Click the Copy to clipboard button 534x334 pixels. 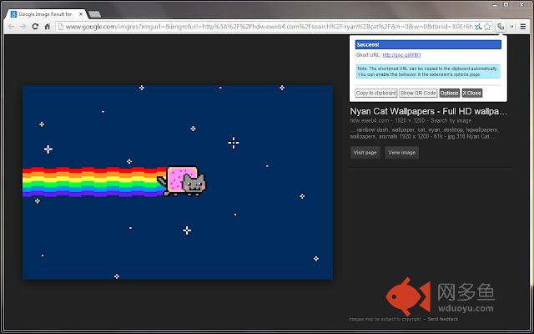(x=375, y=93)
